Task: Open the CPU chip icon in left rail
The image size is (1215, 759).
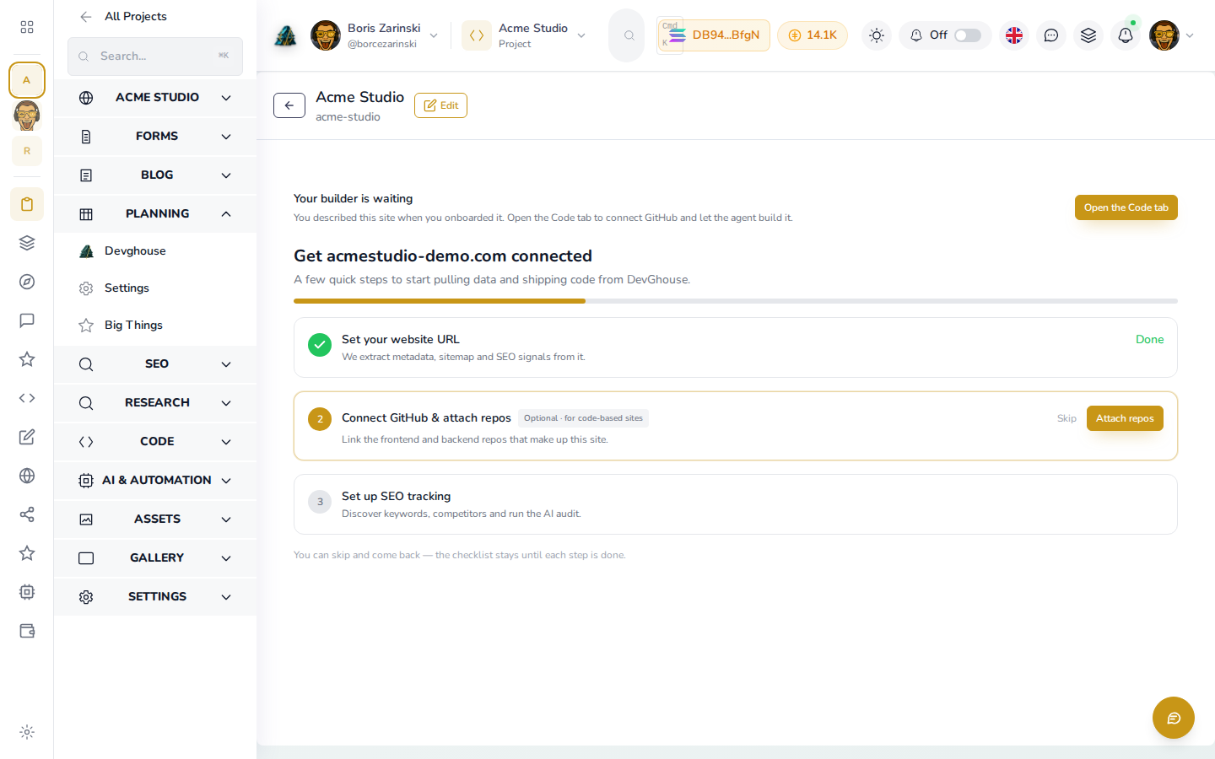Action: coord(27,592)
